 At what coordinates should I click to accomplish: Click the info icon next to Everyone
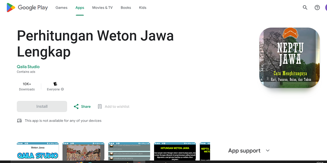(x=63, y=89)
